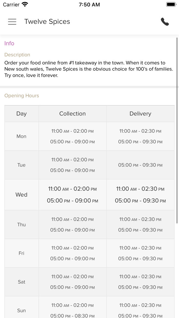Viewport: 179px width, 318px height.
Task: Click the restaurant description paragraph
Action: (x=89, y=69)
